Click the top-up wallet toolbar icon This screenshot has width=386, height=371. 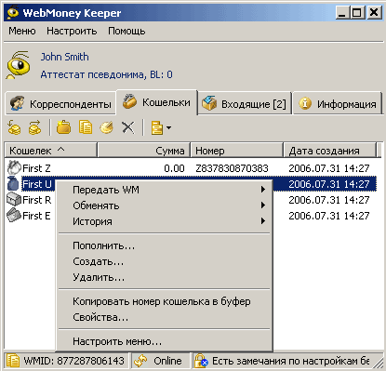coord(107,127)
